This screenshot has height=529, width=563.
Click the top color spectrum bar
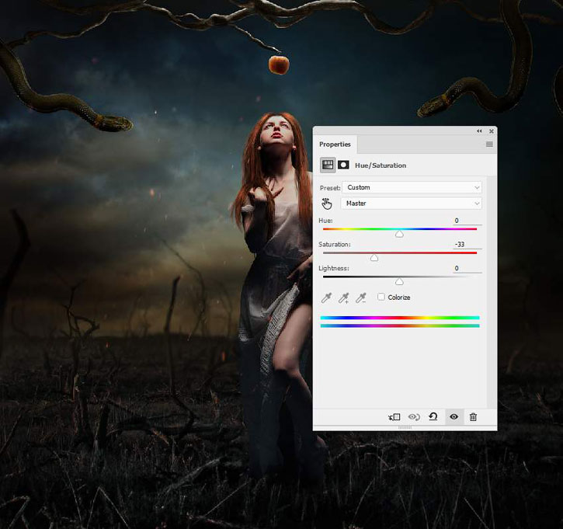click(x=400, y=318)
